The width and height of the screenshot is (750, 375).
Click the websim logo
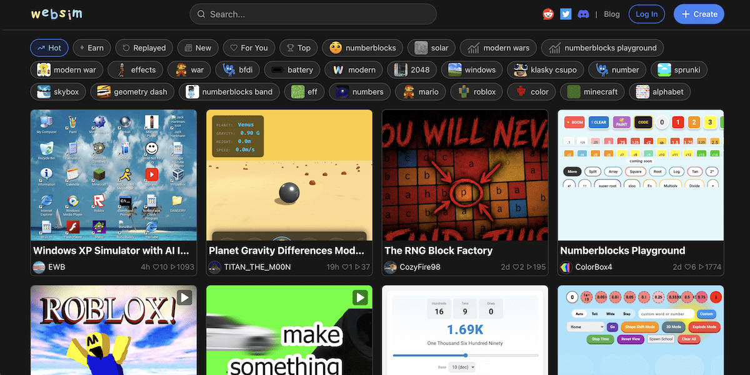(x=56, y=14)
